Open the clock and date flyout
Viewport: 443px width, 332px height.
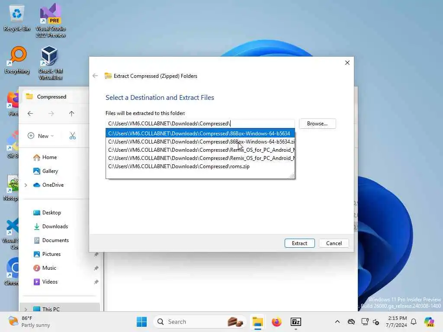click(397, 322)
